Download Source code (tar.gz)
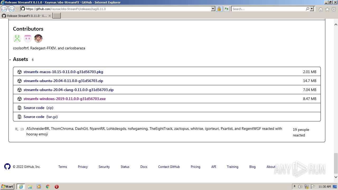This screenshot has width=338, height=190. [x=41, y=117]
